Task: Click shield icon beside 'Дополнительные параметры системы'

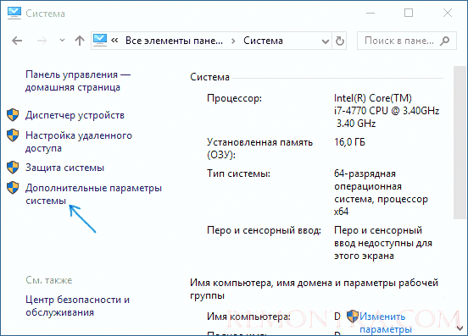Action: [13, 188]
